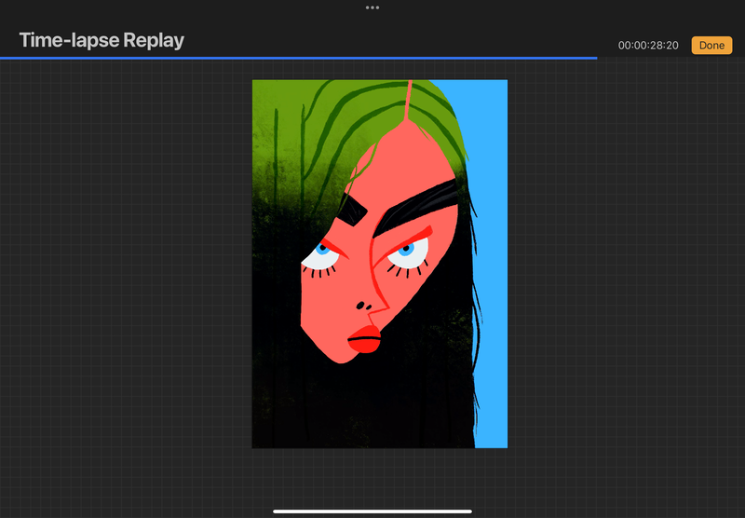This screenshot has width=745, height=518.
Task: Click empty grid right of the canvas
Action: coord(624,279)
